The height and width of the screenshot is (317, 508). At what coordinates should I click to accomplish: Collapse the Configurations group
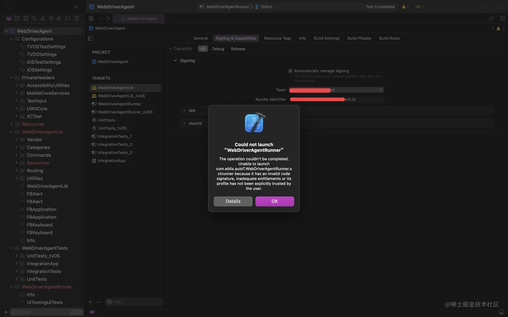(11, 39)
